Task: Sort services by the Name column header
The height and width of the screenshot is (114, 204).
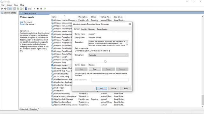Action: click(x=64, y=17)
